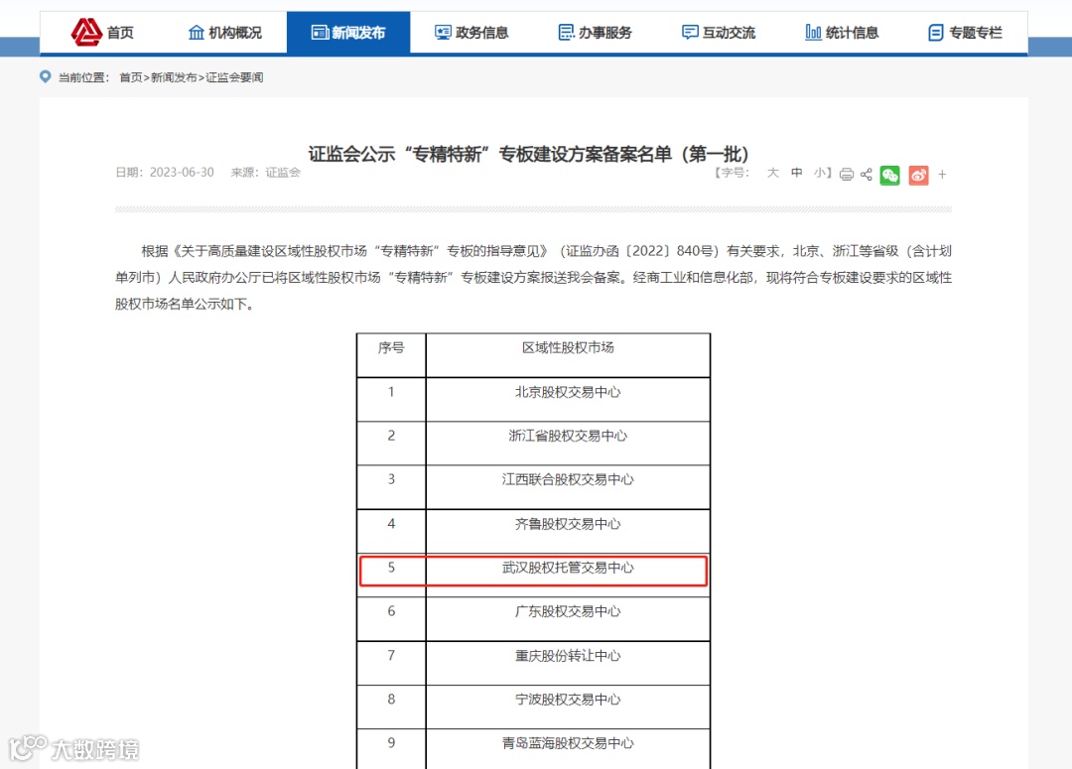Open the 政务信息 menu item
The image size is (1072, 769).
tap(482, 32)
